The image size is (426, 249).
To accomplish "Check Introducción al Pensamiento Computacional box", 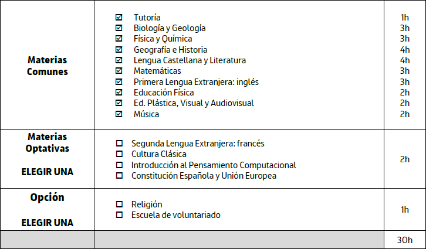I will [120, 165].
